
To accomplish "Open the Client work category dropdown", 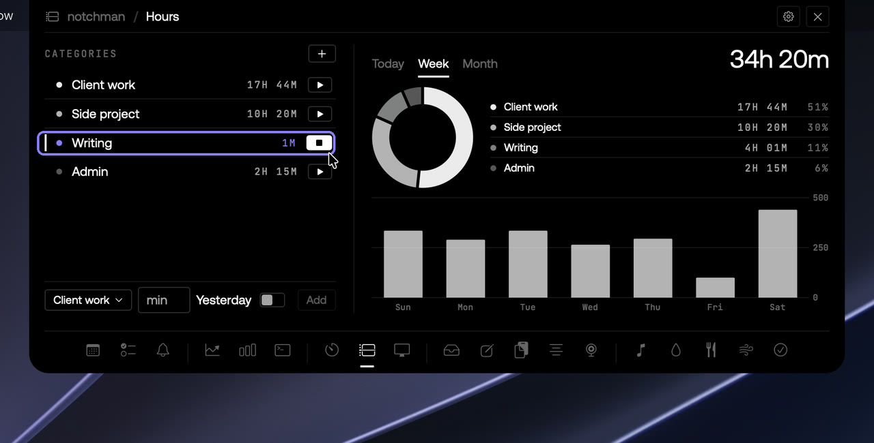I will tap(88, 300).
